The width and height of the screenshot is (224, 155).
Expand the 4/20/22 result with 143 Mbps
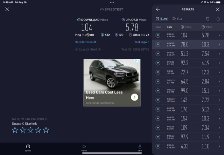[x=219, y=99]
